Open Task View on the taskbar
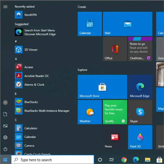This screenshot has height=164, width=164. pos(111,160)
